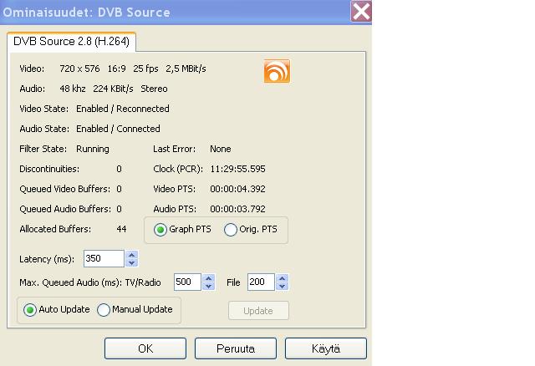Click the video bitrate 2,5 MBit/s
This screenshot has height=366, width=535.
tap(186, 69)
